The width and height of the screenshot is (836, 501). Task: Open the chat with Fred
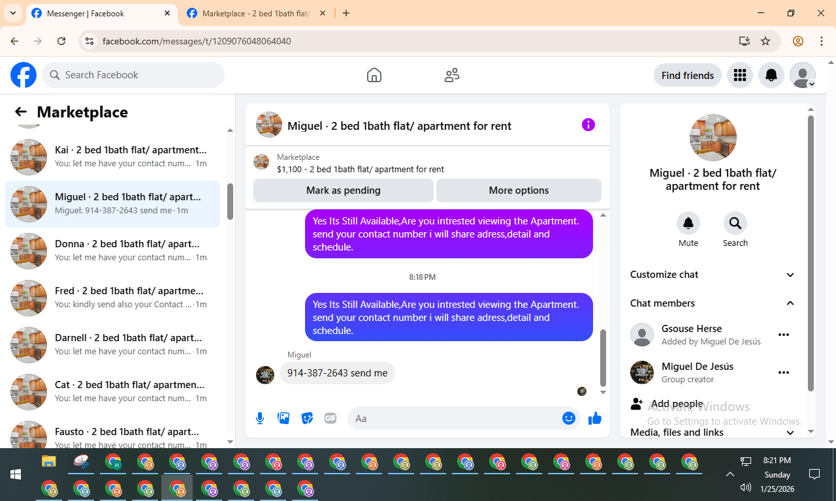[112, 298]
